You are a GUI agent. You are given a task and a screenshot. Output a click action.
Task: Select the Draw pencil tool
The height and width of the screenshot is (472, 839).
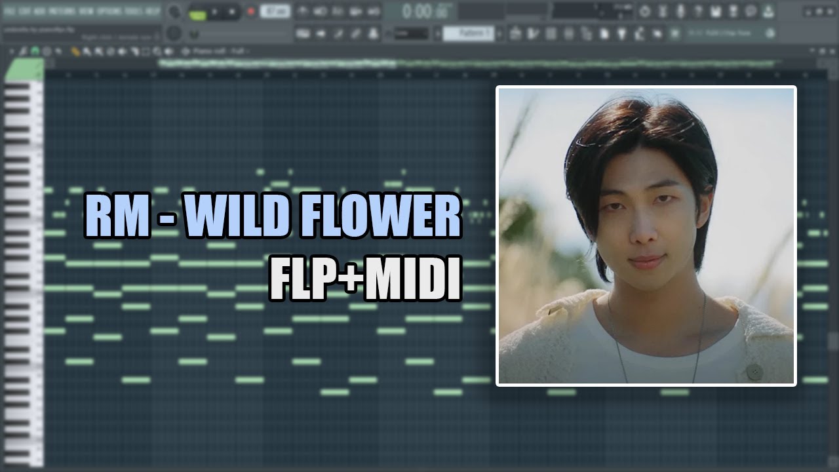(x=75, y=51)
